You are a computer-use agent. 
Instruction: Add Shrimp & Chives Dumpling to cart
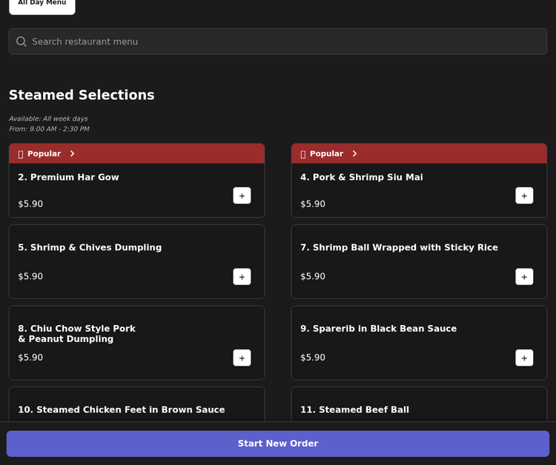[x=242, y=277]
